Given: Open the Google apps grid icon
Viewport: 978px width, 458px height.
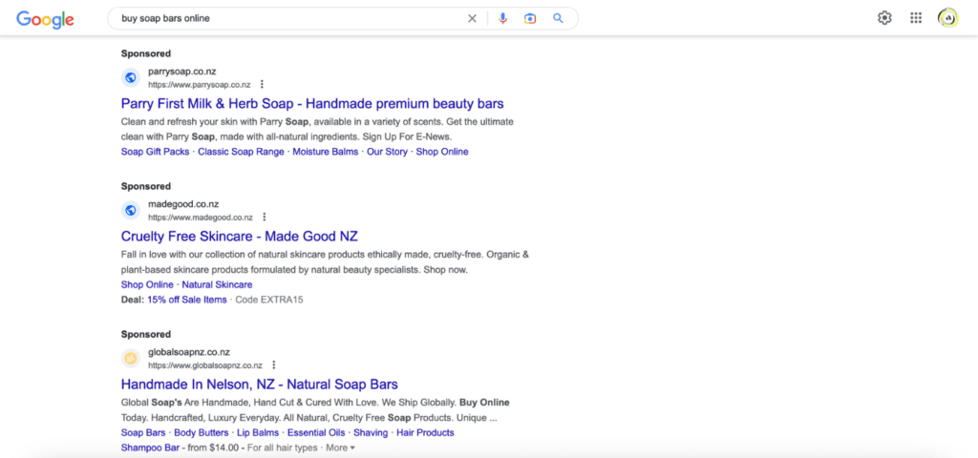Looking at the screenshot, I should coord(916,18).
